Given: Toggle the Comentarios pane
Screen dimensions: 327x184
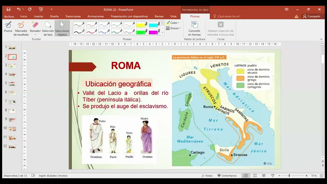Looking at the screenshot, I should point(227,176).
